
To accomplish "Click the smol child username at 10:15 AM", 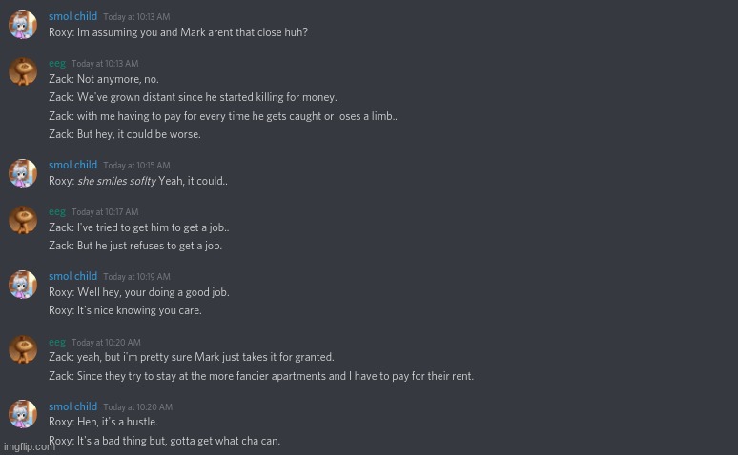I will 72,166.
